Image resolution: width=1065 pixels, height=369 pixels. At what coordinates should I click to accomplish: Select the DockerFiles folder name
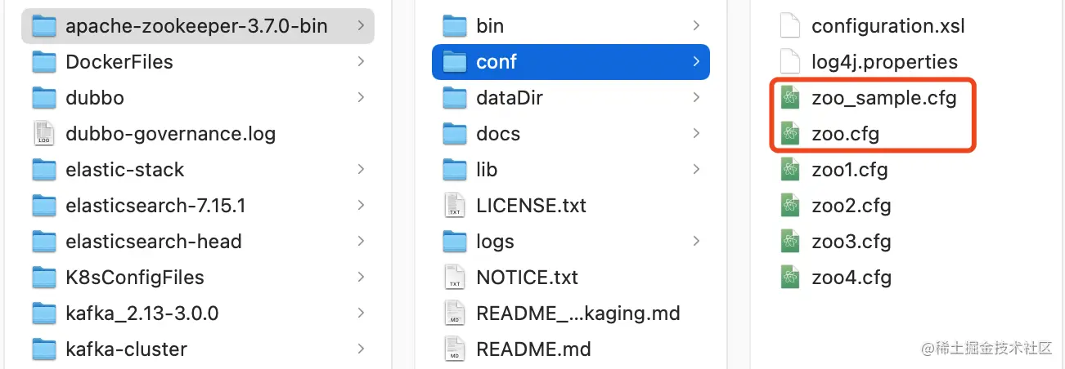(119, 62)
